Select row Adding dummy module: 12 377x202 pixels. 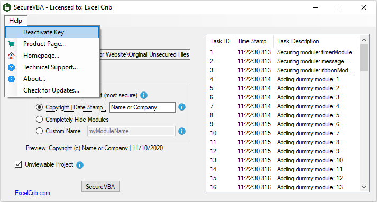click(283, 178)
